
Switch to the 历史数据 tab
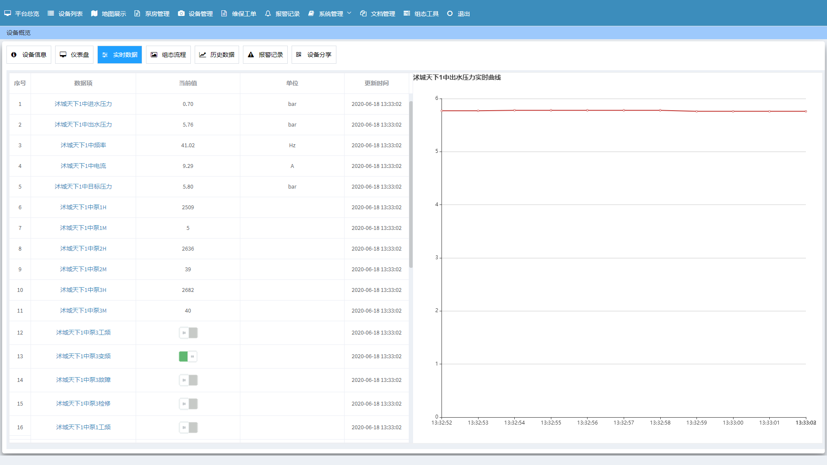coord(217,55)
